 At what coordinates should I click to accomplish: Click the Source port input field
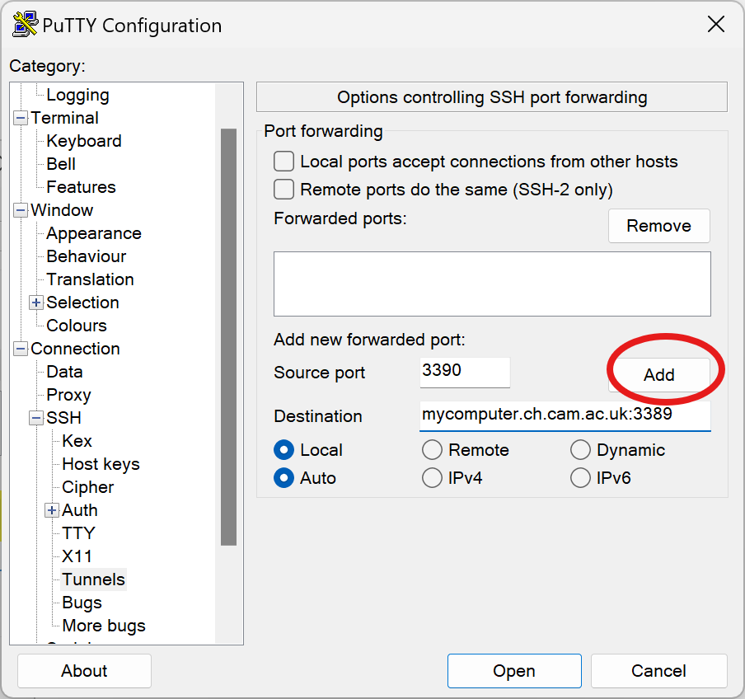[465, 372]
